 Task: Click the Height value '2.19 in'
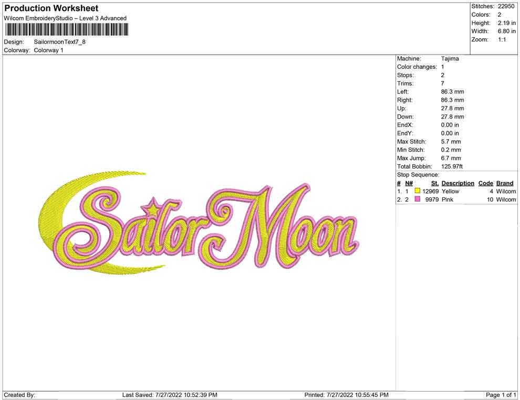click(507, 23)
